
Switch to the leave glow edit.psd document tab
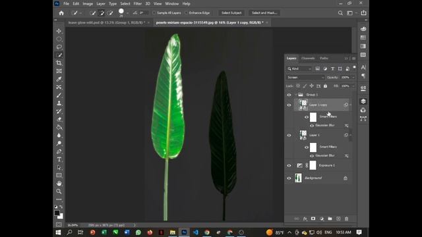pos(107,22)
